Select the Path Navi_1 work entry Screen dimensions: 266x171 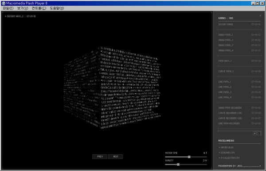pyautogui.click(x=239, y=61)
